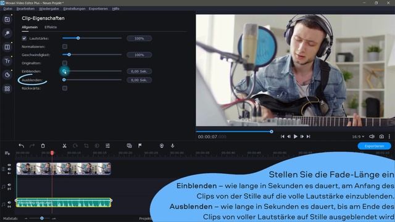Open the Exportieren menu in menu bar

click(98, 9)
